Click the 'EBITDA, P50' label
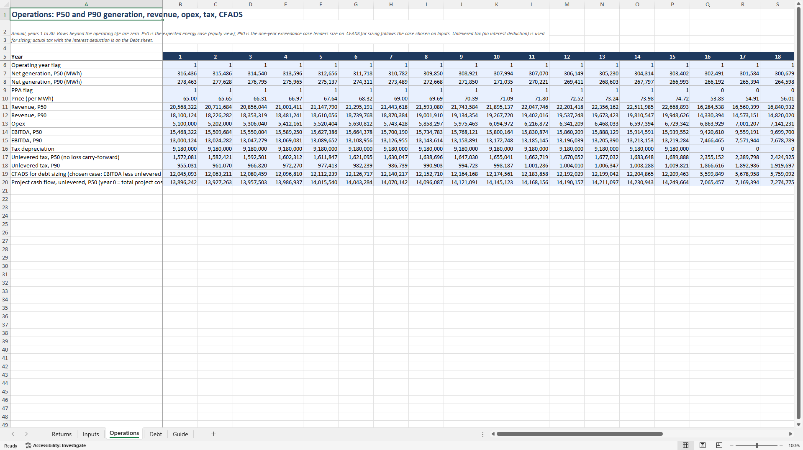This screenshot has width=803, height=450. (x=26, y=132)
